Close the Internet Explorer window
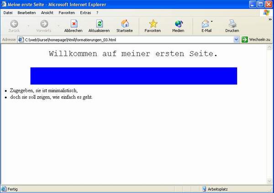The height and width of the screenshot is (193, 274). [x=269, y=5]
